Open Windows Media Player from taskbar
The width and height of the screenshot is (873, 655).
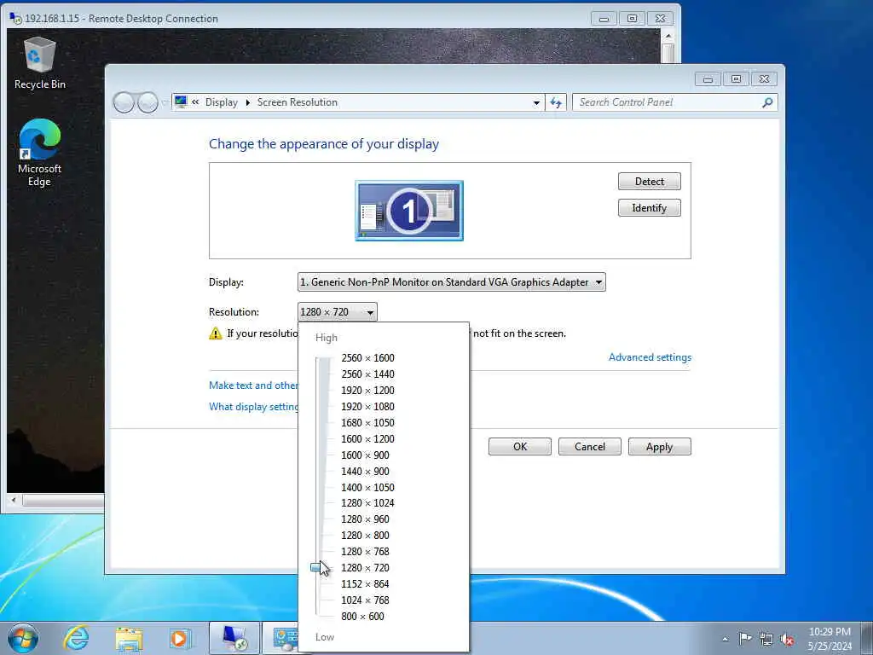(x=180, y=638)
